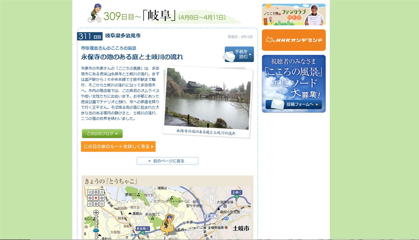Viewport: 419px width, 240px height.
Task: Pan the map right with the right arrow
Action: [102, 198]
